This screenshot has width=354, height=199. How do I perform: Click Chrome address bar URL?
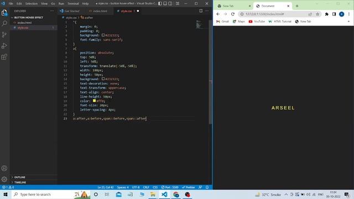coord(264,14)
